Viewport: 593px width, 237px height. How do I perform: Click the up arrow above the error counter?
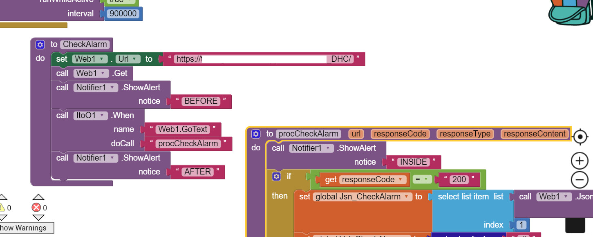(x=38, y=197)
